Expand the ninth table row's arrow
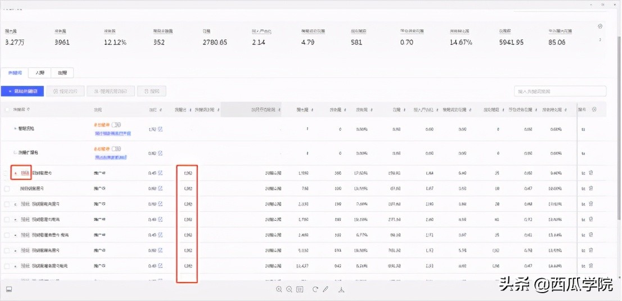 point(16,266)
